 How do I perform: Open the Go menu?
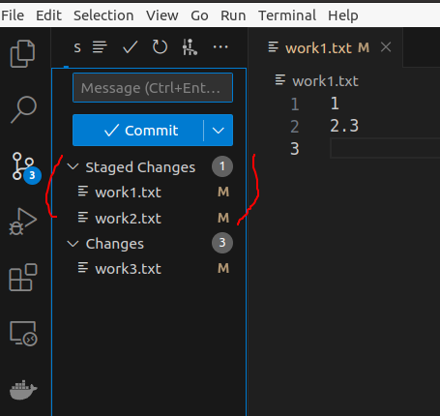199,15
